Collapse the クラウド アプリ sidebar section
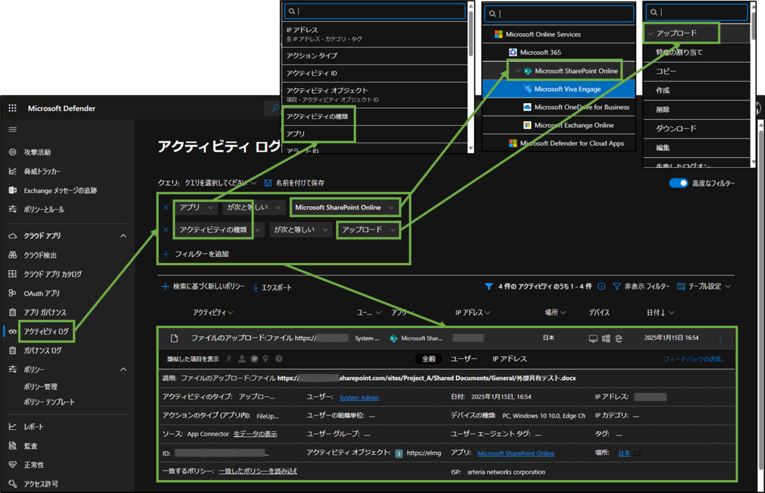 [124, 236]
